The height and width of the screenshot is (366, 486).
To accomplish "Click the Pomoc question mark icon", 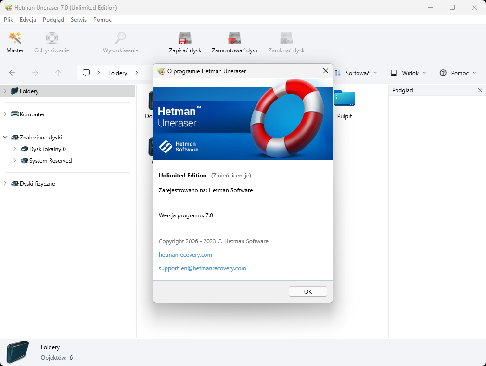I will click(x=443, y=73).
